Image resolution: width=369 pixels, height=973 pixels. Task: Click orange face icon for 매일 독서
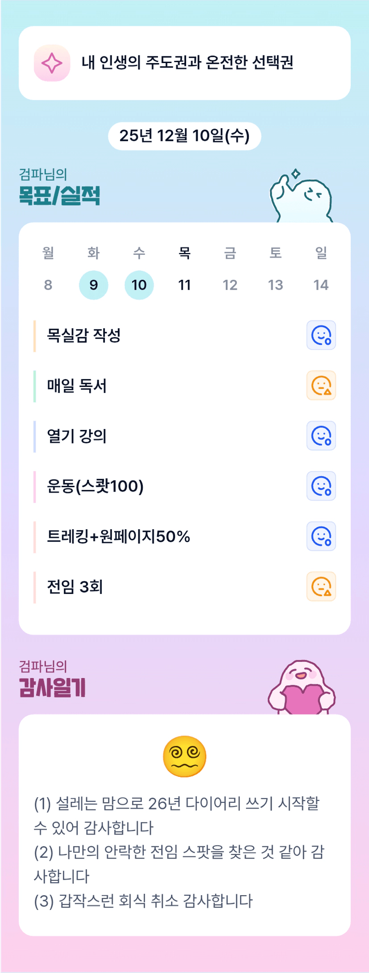321,385
